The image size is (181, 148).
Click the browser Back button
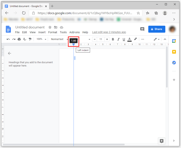7,13
